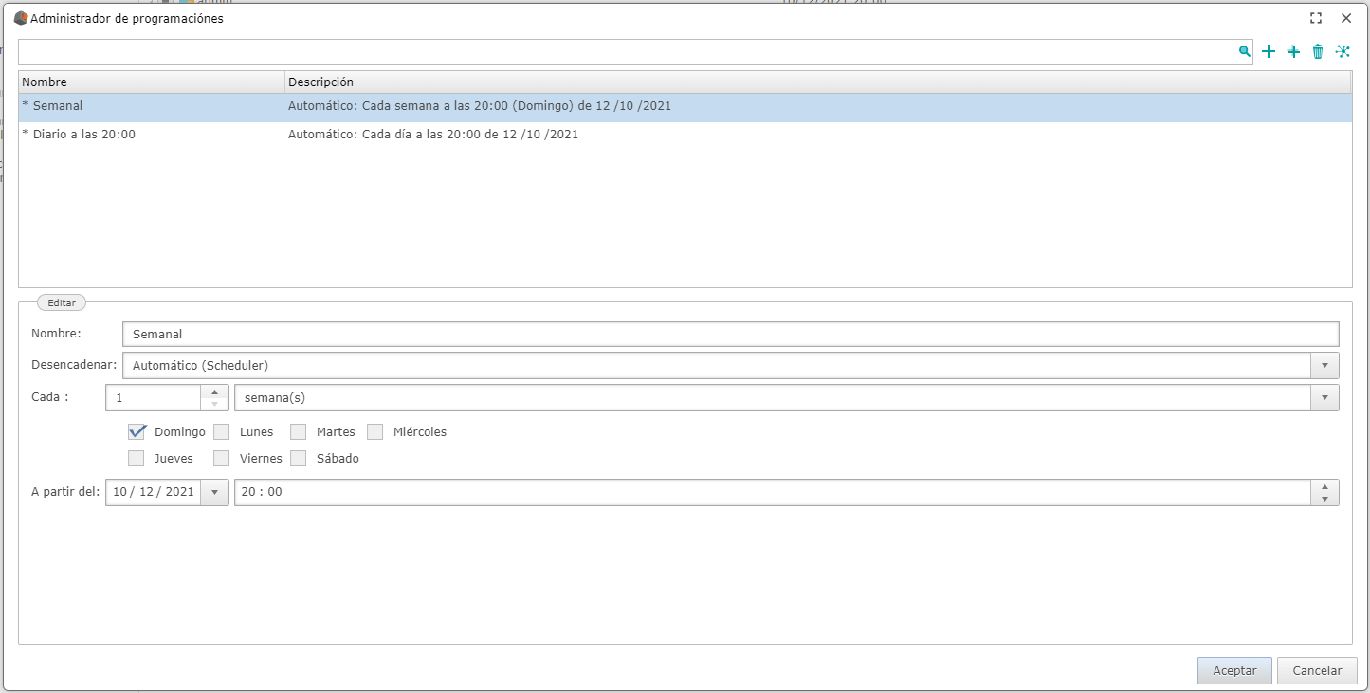Decrease the start time 20:00
The width and height of the screenshot is (1370, 693).
click(x=1324, y=499)
